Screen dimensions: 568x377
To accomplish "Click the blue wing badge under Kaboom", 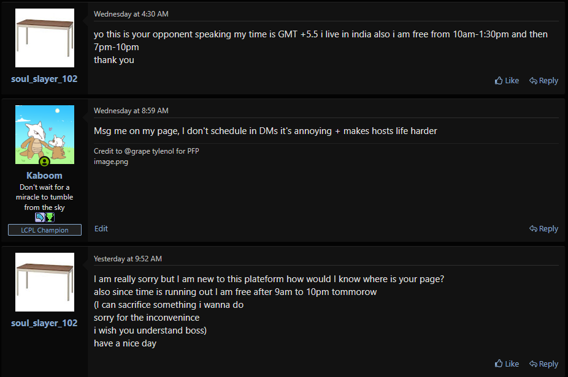I will pos(40,217).
